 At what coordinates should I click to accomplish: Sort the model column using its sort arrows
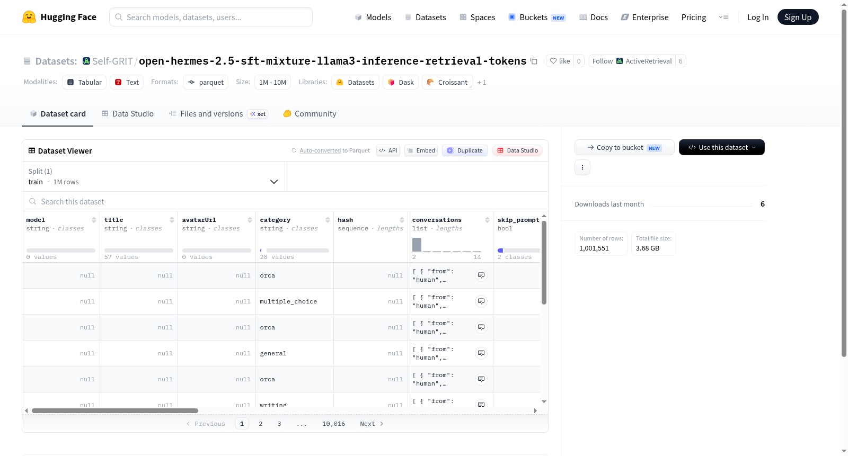click(x=94, y=220)
